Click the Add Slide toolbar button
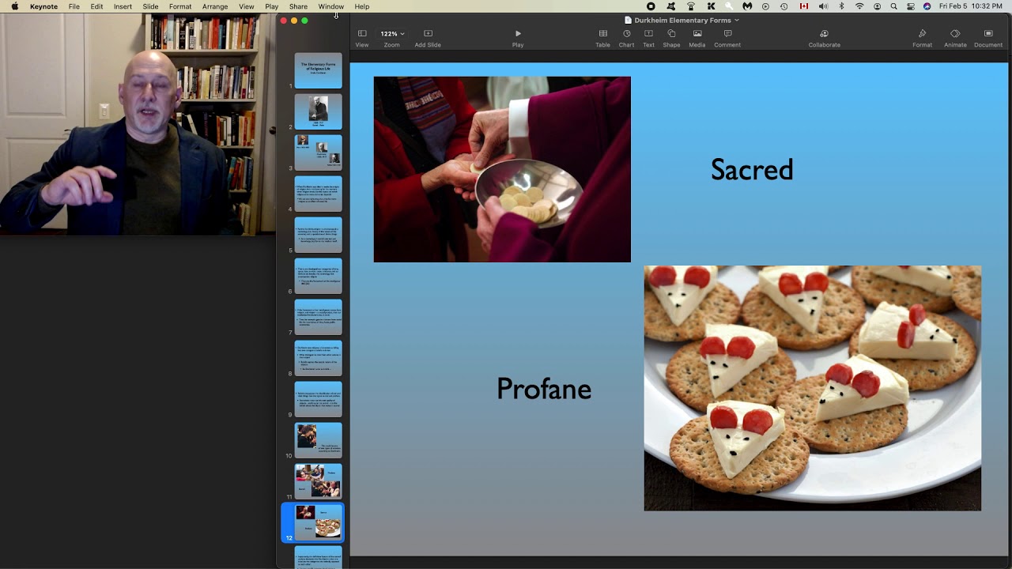Viewport: 1012px width, 569px height. [x=428, y=38]
